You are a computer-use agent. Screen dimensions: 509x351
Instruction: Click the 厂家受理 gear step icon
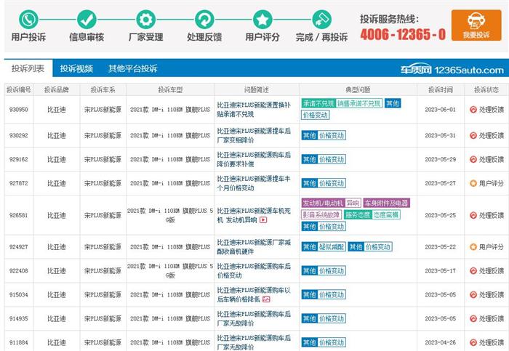pos(145,20)
